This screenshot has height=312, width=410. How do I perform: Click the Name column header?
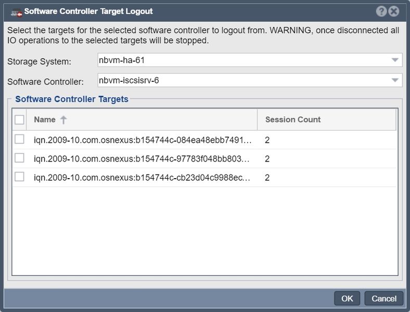point(142,120)
